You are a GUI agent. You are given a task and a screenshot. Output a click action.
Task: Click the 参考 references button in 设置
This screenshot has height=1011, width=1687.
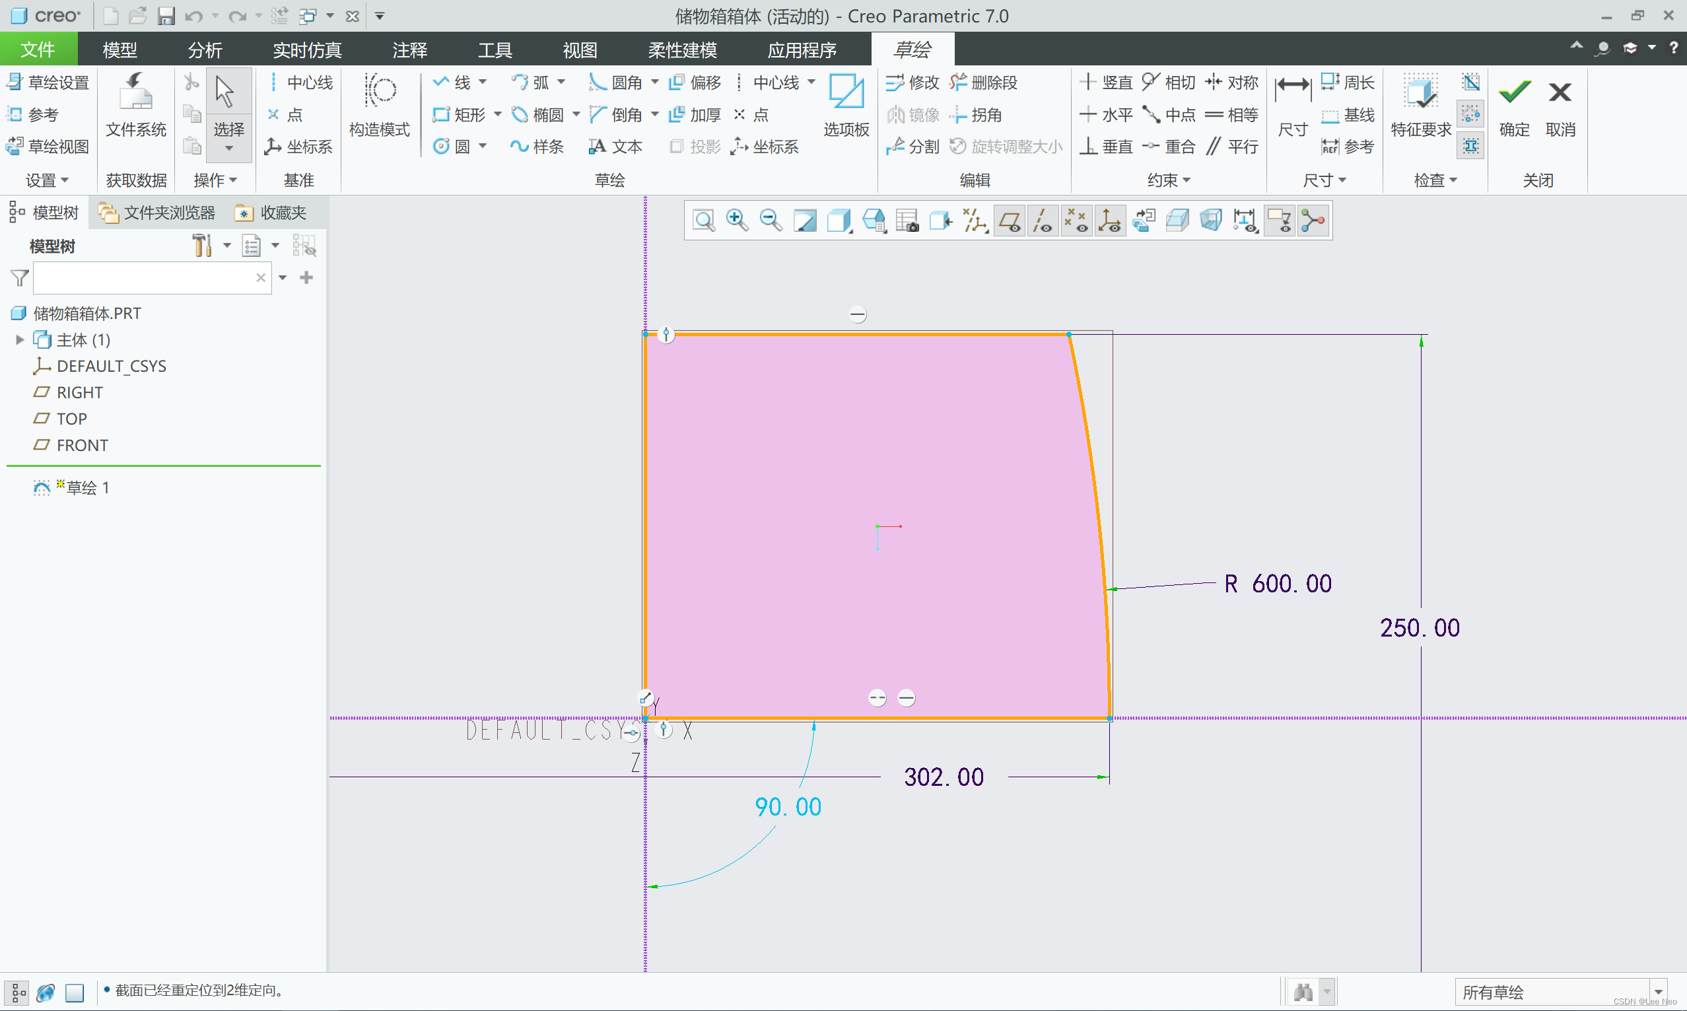(x=33, y=114)
